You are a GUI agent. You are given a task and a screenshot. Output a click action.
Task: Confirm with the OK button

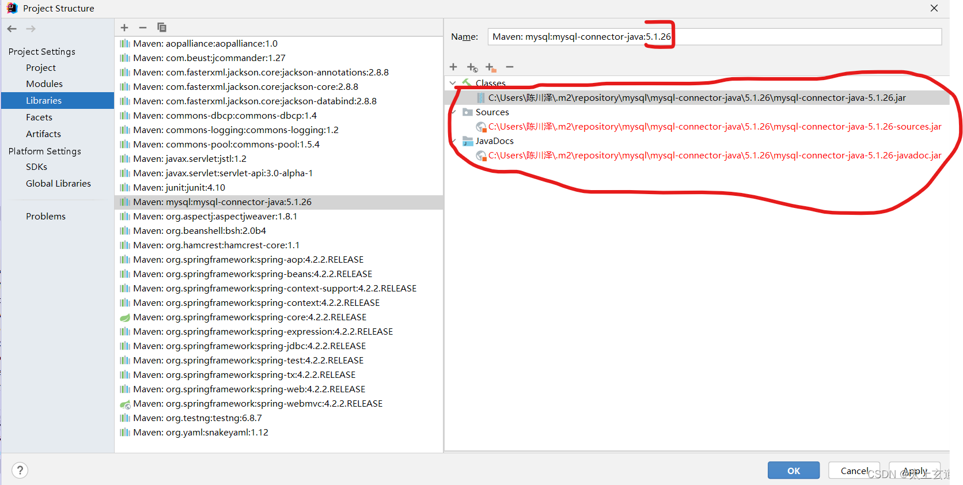click(794, 470)
